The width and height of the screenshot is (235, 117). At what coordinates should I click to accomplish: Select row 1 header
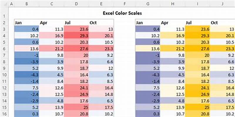click(x=4, y=13)
